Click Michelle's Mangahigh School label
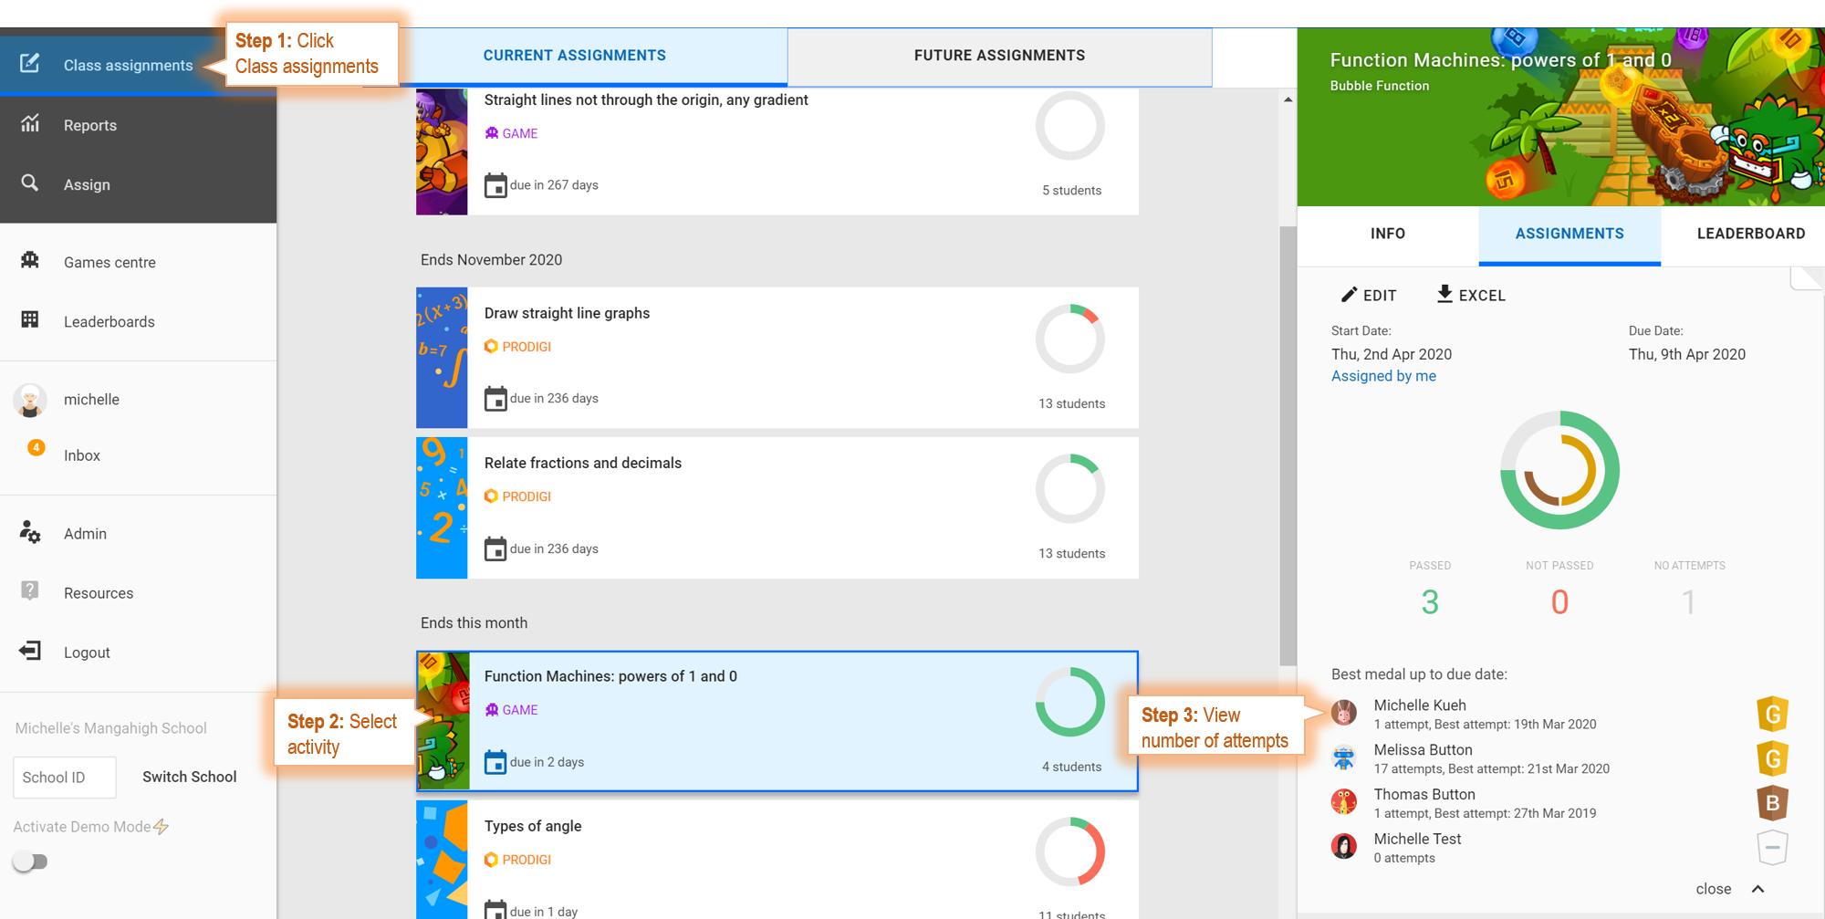 111,728
